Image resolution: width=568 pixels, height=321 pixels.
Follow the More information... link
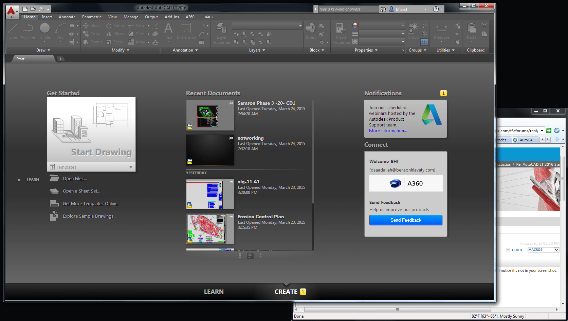tap(388, 131)
